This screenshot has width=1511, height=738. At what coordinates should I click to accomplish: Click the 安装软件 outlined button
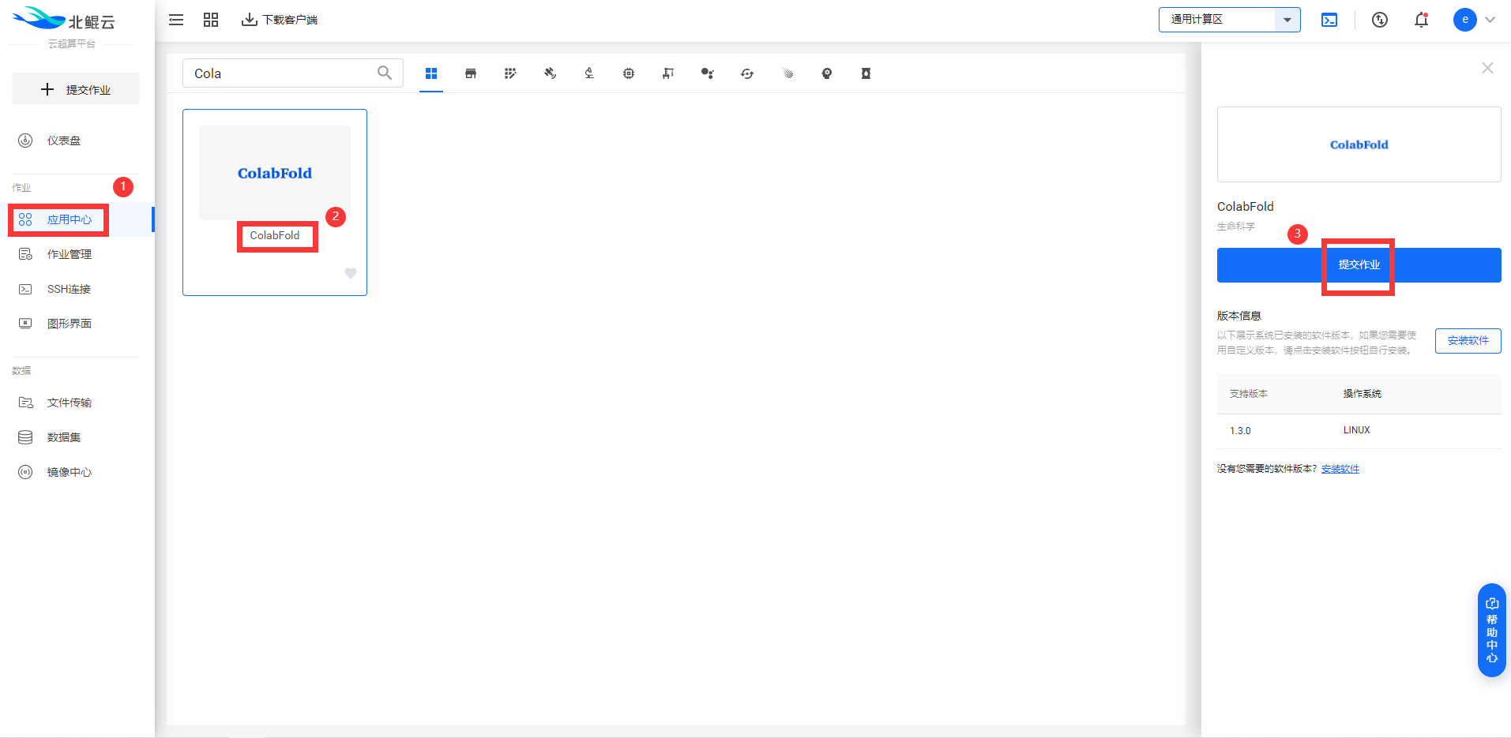point(1468,341)
